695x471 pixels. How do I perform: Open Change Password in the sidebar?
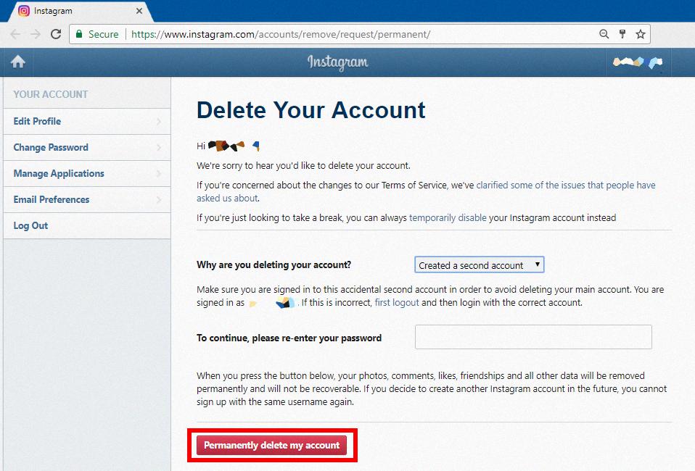coord(87,147)
